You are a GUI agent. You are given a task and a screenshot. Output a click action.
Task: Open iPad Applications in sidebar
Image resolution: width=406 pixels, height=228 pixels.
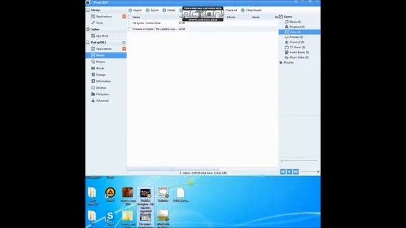pos(103,49)
